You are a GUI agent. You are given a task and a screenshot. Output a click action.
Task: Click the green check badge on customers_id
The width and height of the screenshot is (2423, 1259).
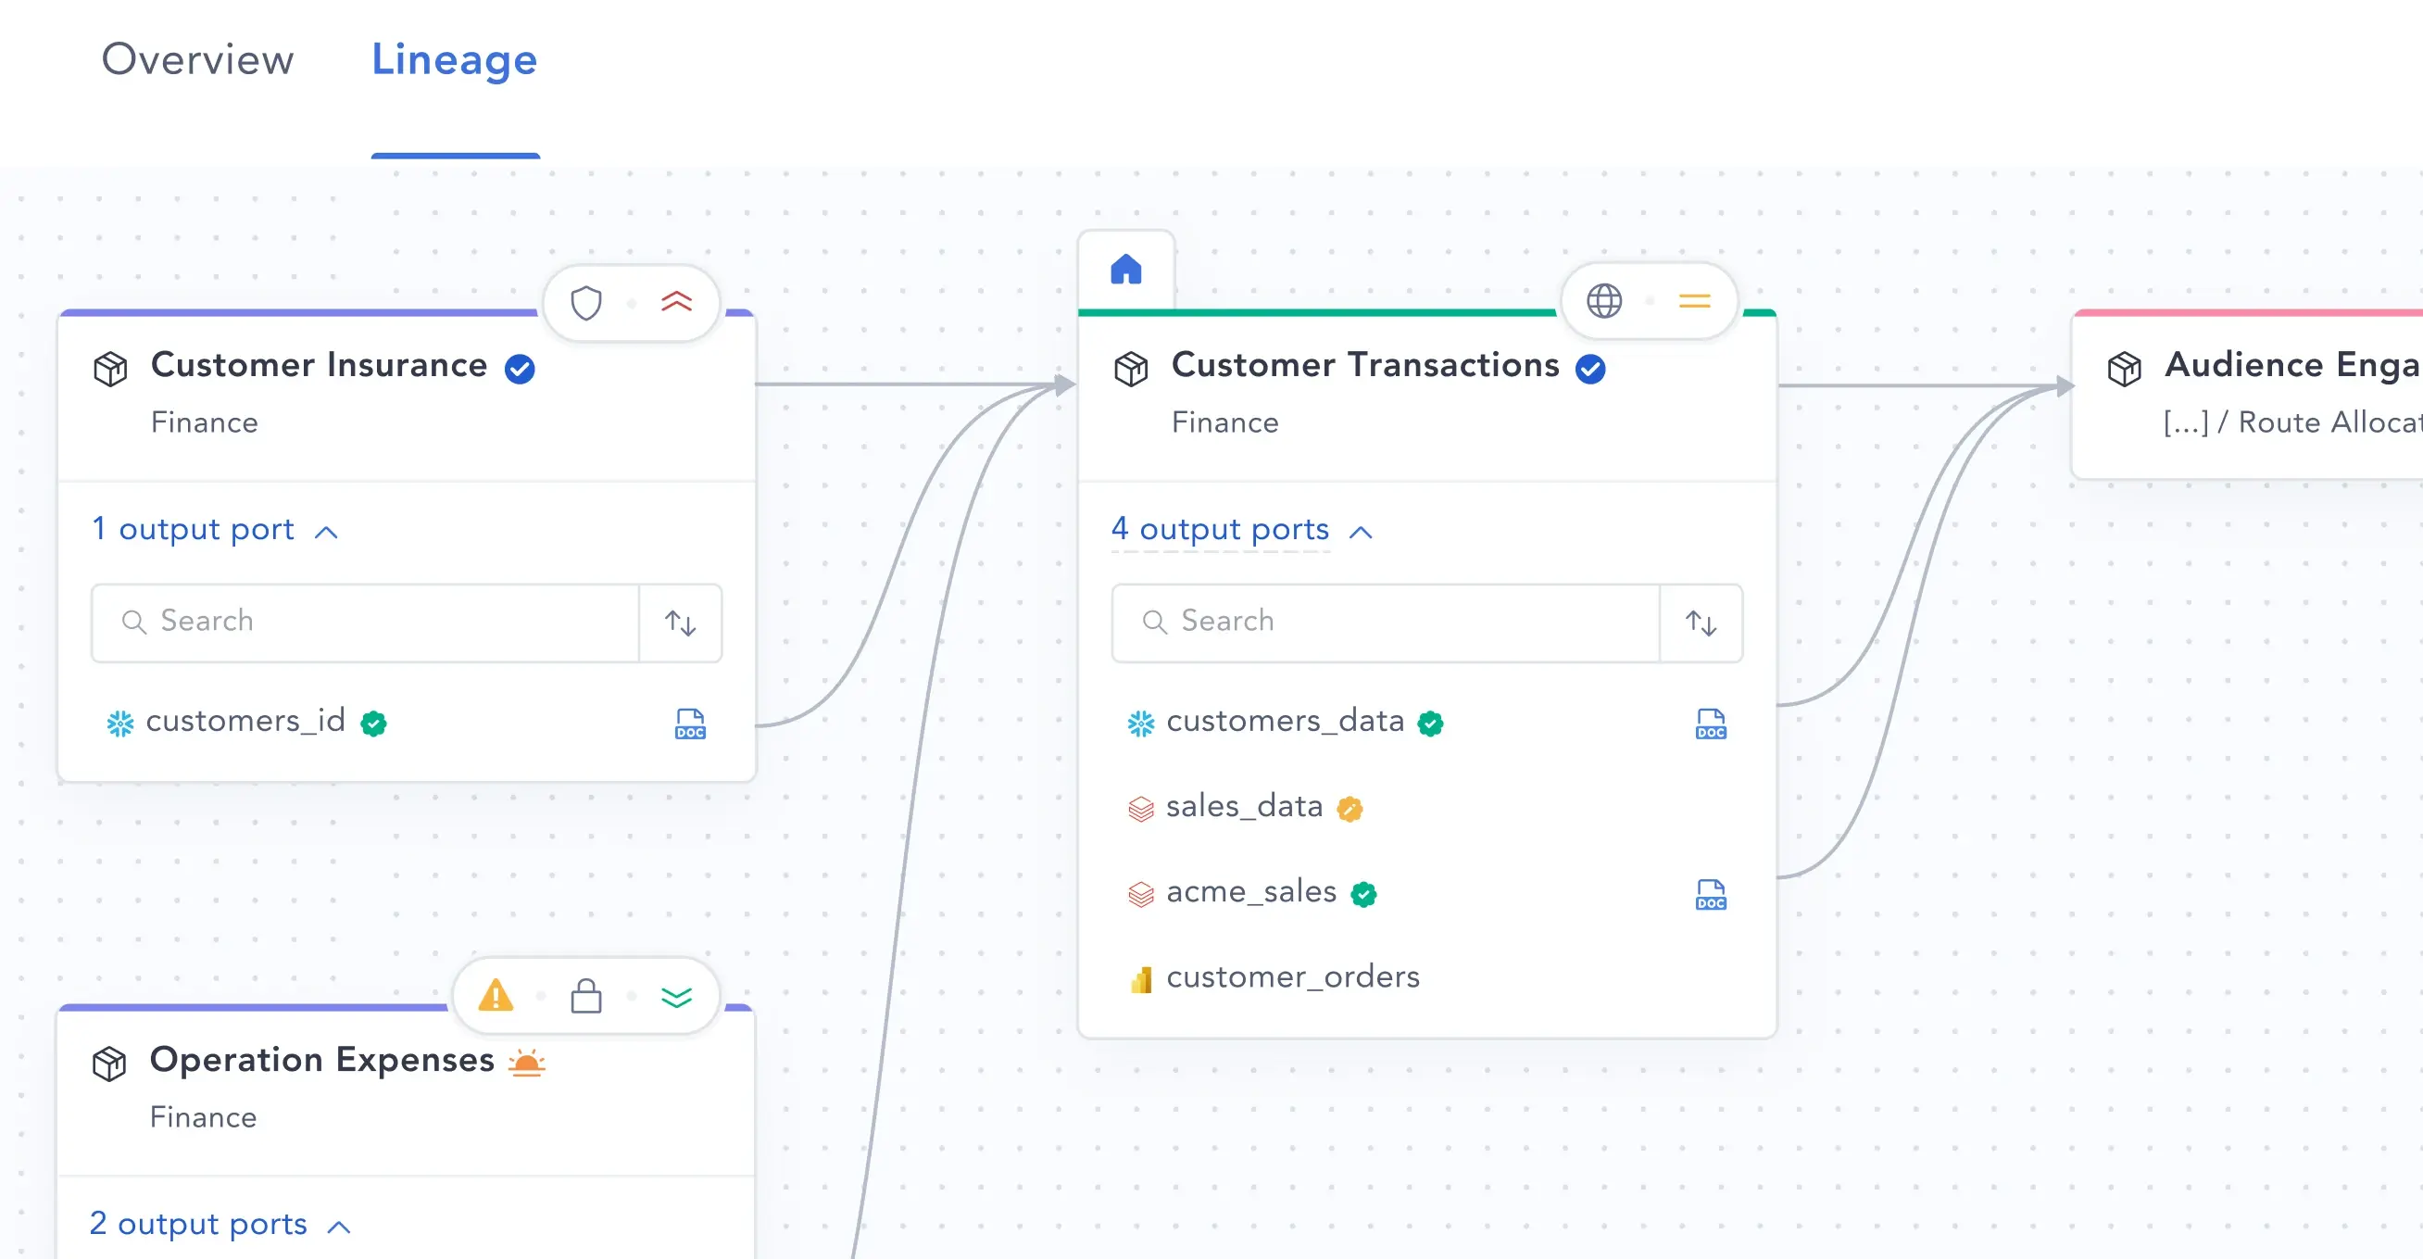[373, 724]
